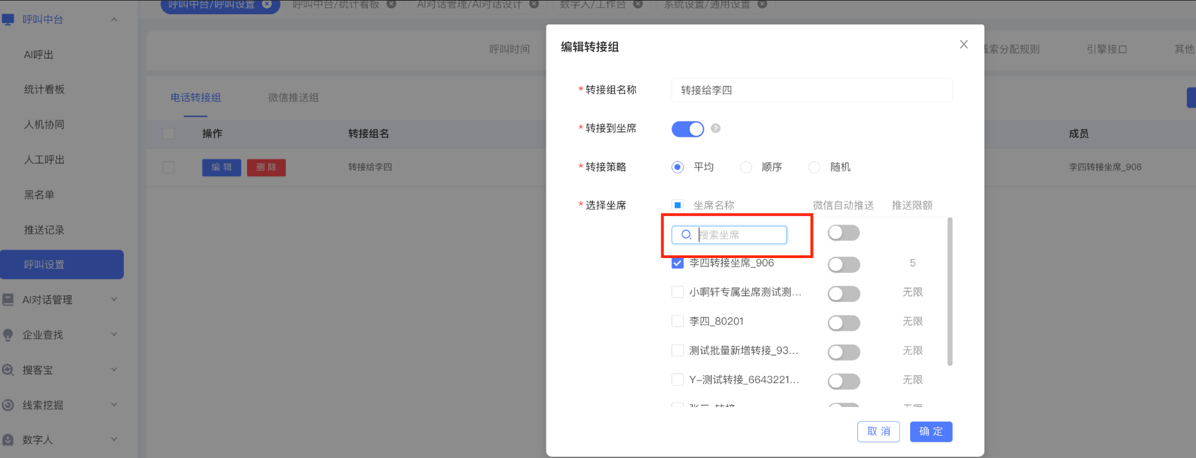1196x458 pixels.
Task: Toggle off the 转接到坐席 switch
Action: tap(688, 129)
